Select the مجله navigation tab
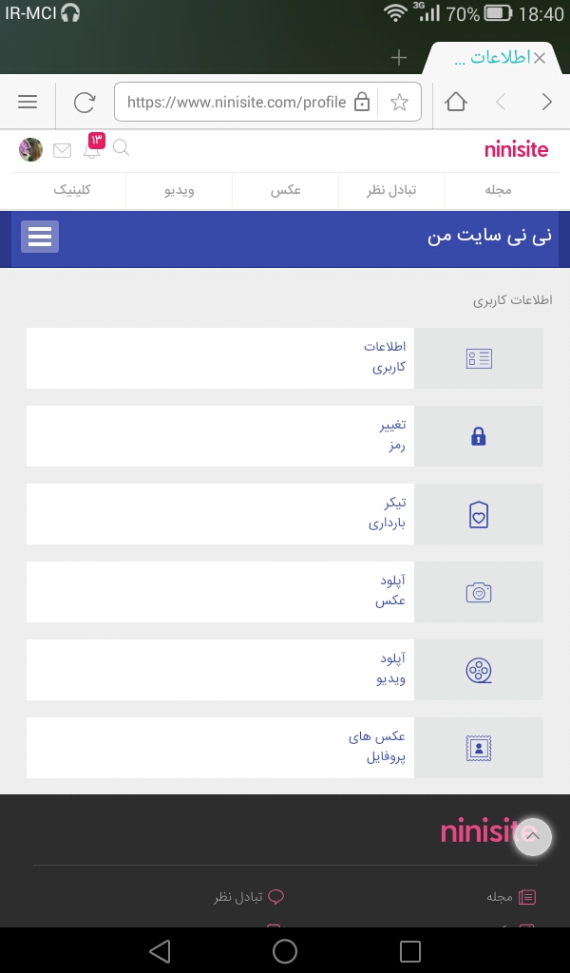Image resolution: width=570 pixels, height=973 pixels. [498, 190]
